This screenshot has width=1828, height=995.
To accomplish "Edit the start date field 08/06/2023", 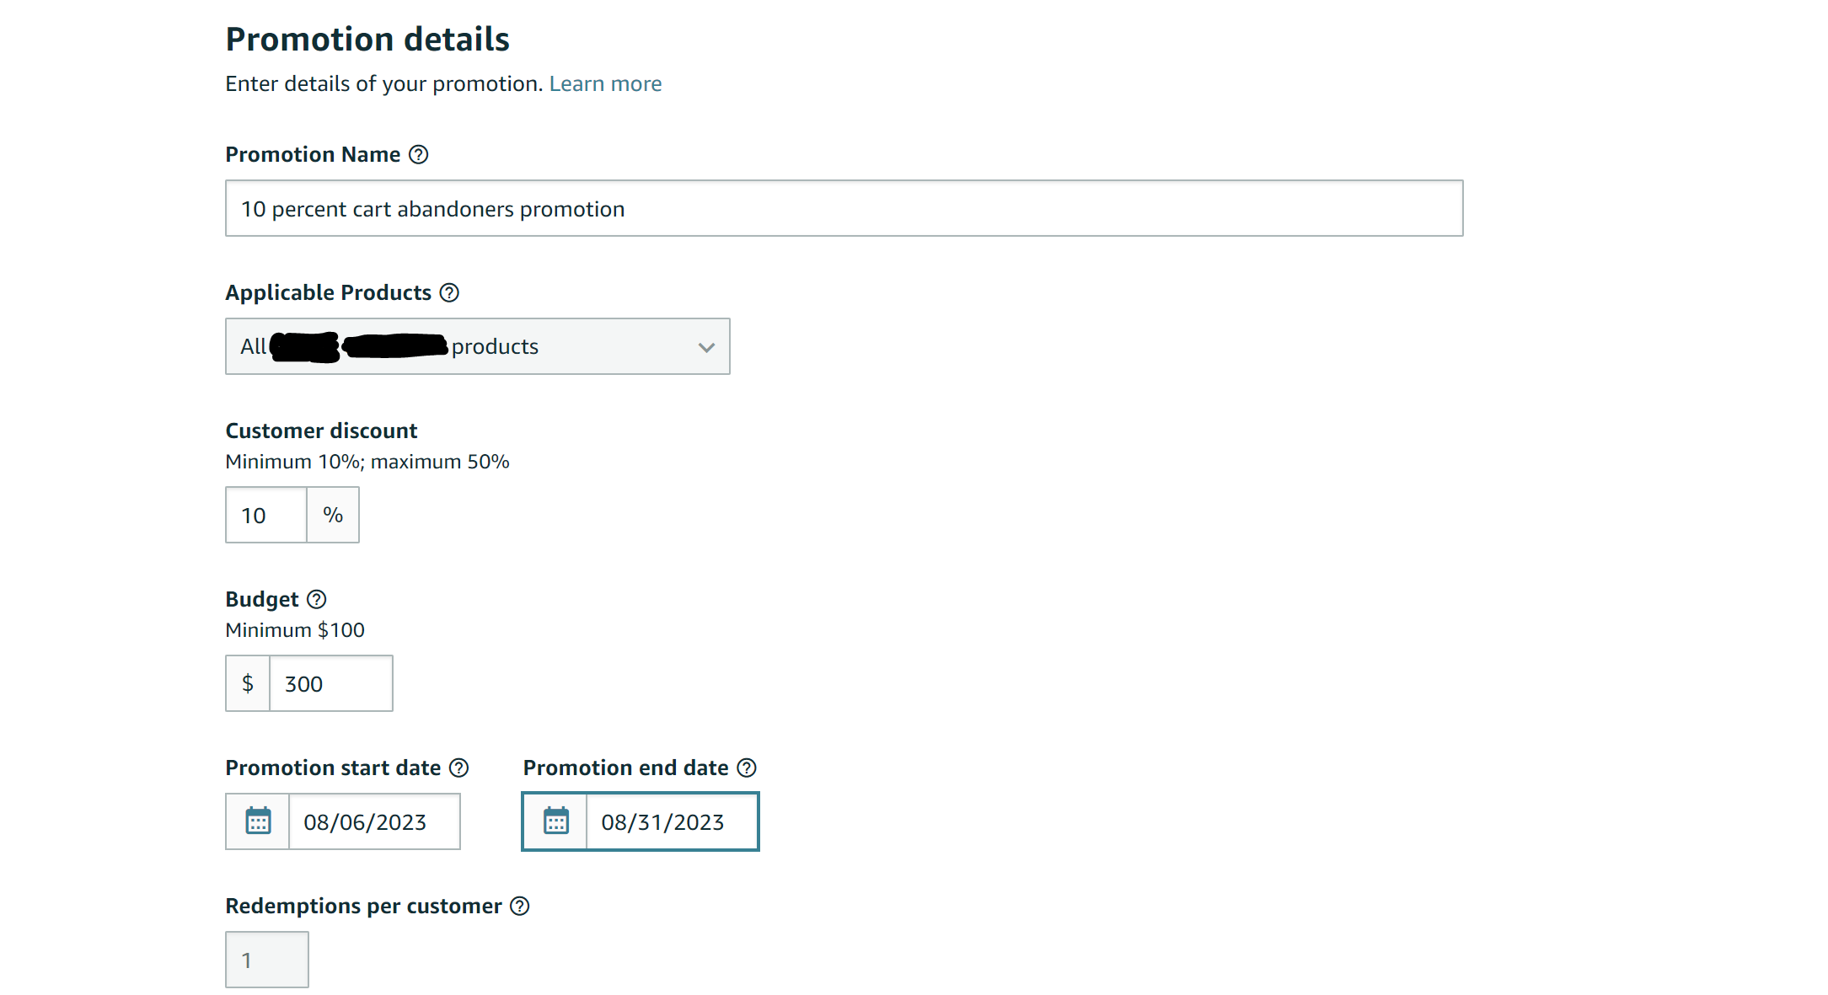I will [374, 821].
